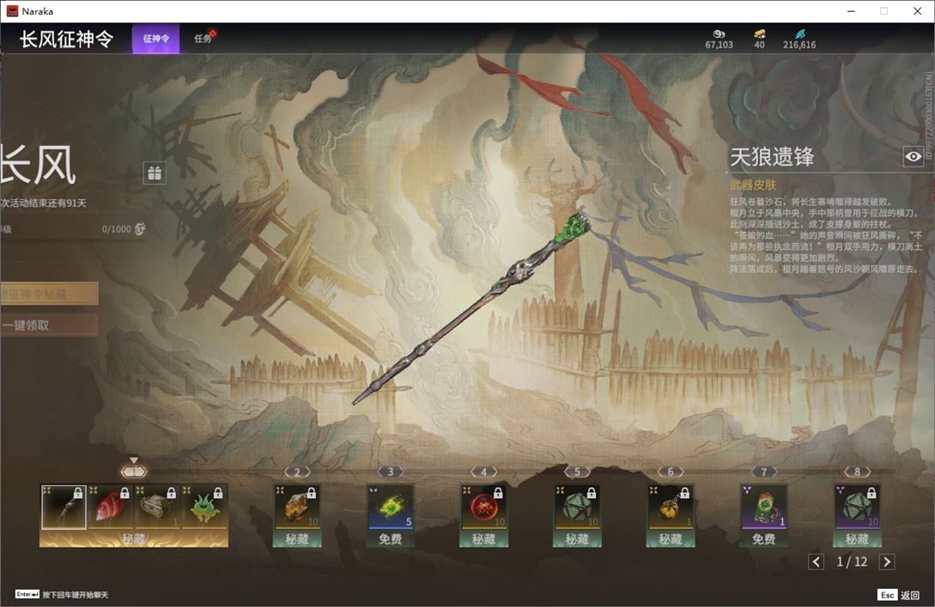Select the level 2 secret reward item

tap(297, 507)
